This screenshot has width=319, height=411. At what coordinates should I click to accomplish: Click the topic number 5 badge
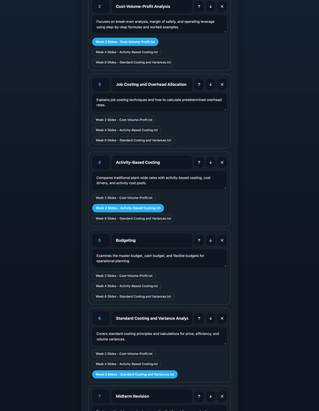[101, 240]
